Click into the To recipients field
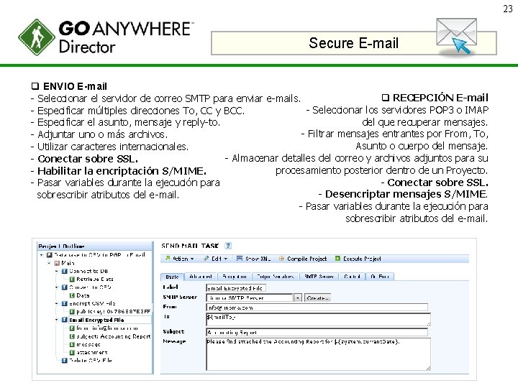This screenshot has height=388, width=518. coord(318,319)
